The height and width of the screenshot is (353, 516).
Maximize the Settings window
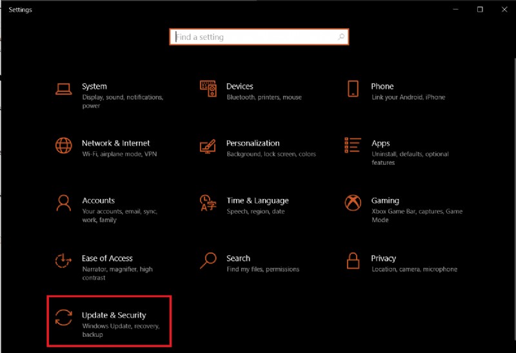click(x=480, y=9)
